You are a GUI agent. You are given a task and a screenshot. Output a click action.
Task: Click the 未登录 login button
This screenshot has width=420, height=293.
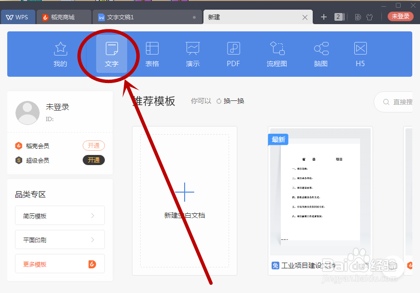pyautogui.click(x=400, y=16)
